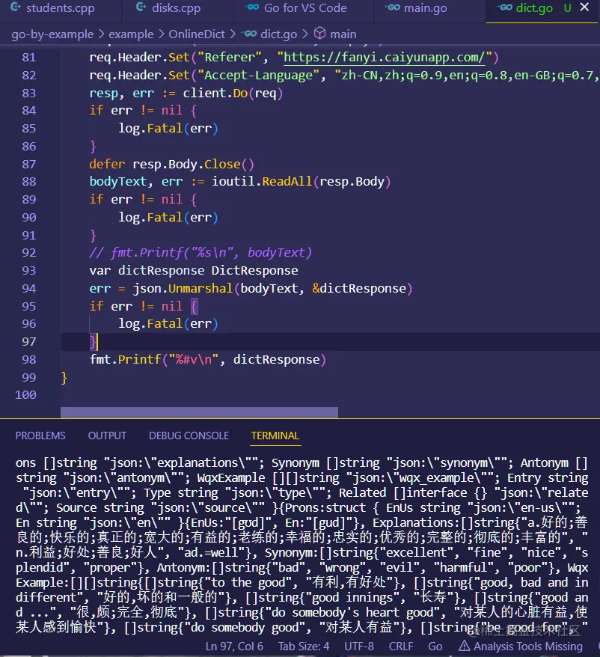600x657 pixels.
Task: Open the main function breadcrumb symbol
Action: (x=343, y=34)
